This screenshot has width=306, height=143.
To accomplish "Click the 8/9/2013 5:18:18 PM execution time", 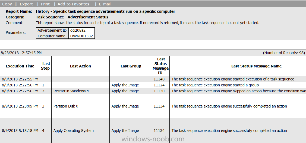I will 20,131.
